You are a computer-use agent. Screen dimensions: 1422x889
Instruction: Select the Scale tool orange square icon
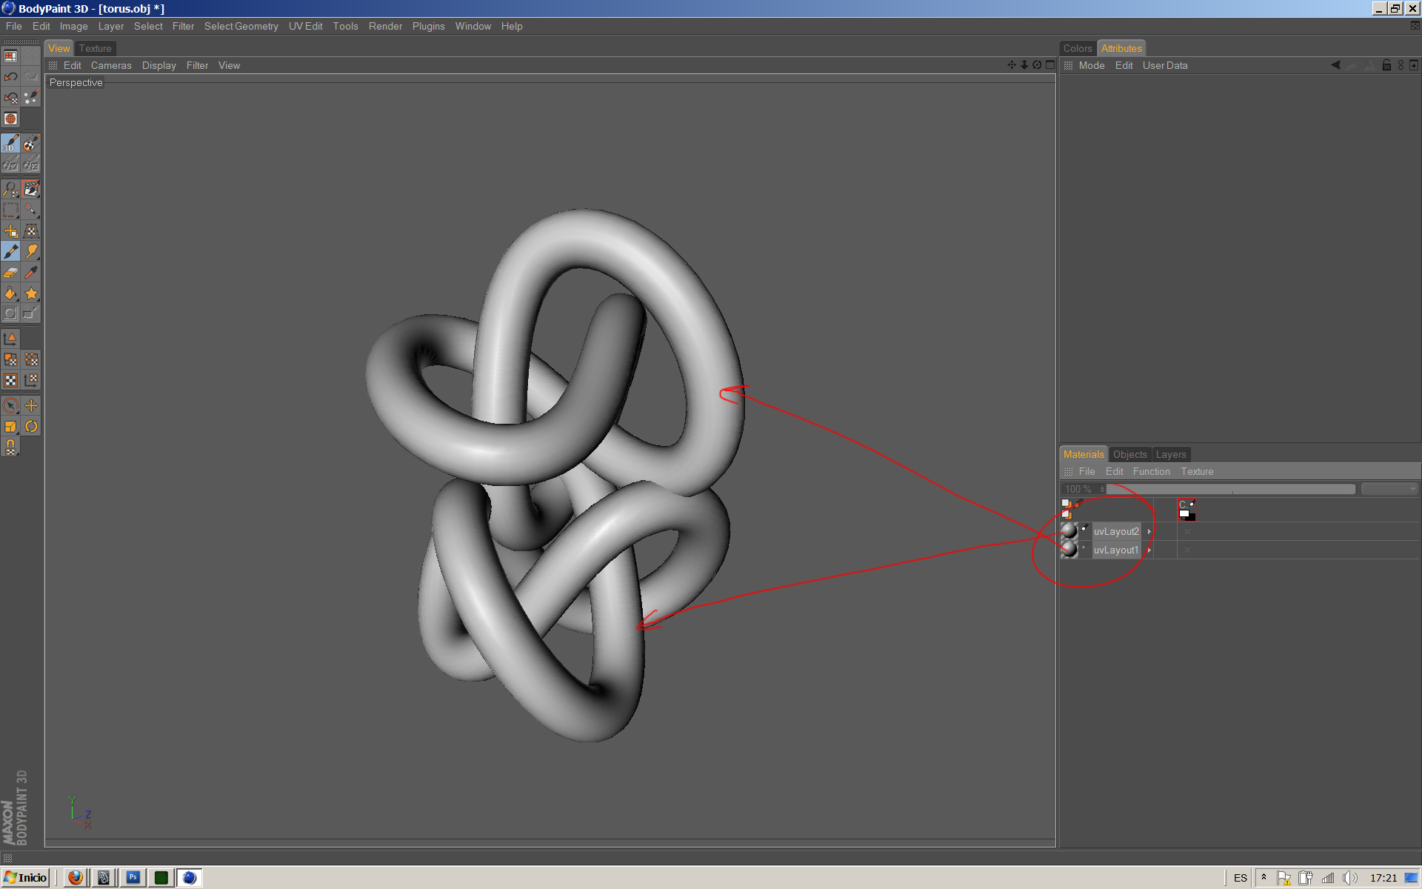[10, 426]
